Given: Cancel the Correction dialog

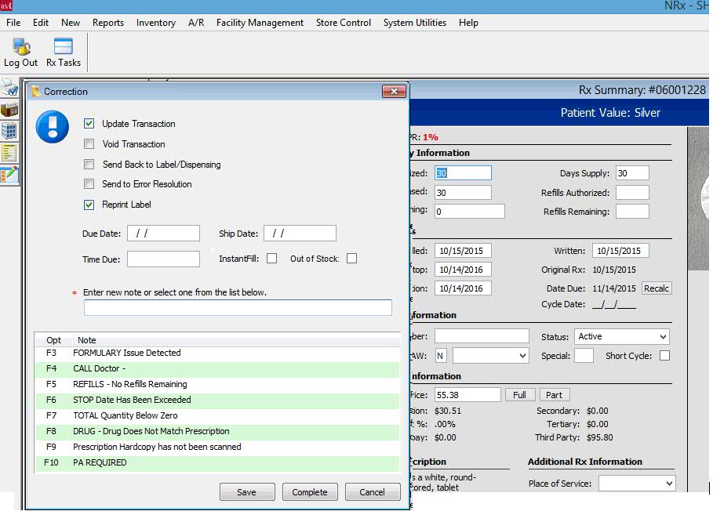Looking at the screenshot, I should click(x=373, y=492).
